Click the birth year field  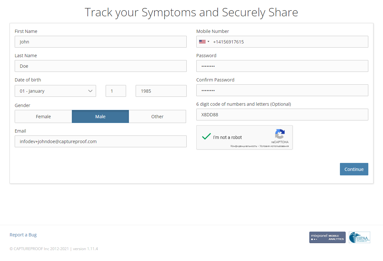point(161,91)
